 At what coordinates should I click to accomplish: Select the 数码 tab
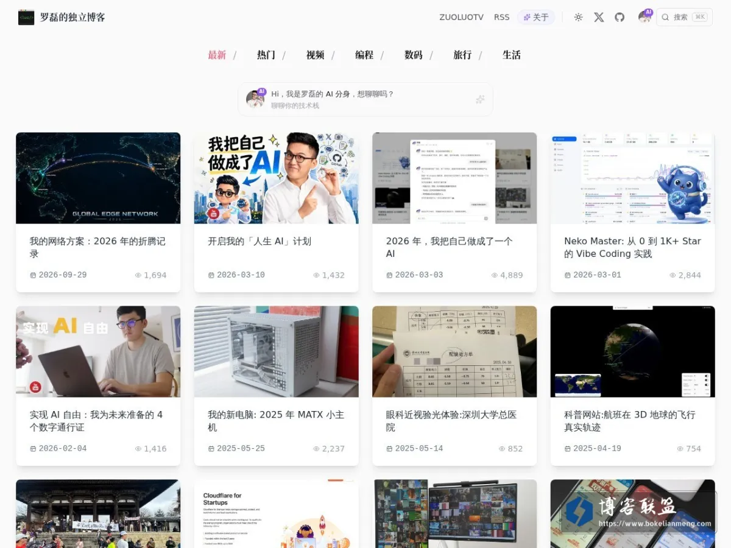click(414, 55)
